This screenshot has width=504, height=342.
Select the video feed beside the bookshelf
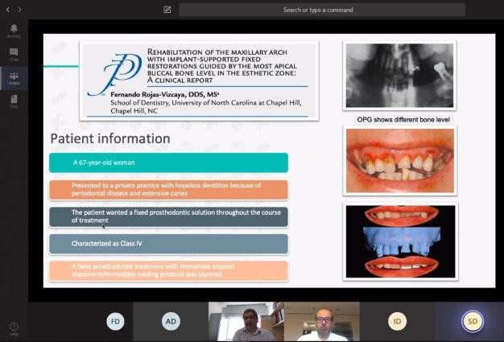point(246,321)
